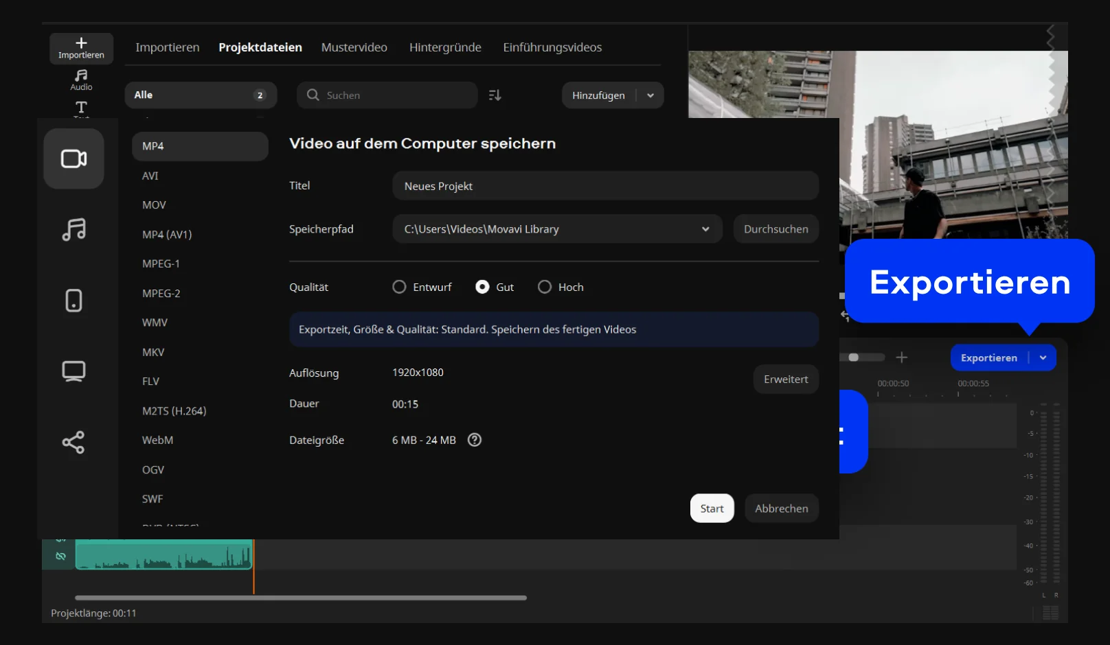The height and width of the screenshot is (645, 1110).
Task: Choose the mobile device export icon
Action: coord(73,301)
